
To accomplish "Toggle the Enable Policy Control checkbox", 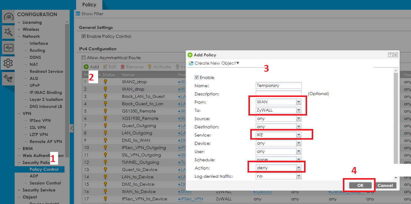I will point(83,36).
